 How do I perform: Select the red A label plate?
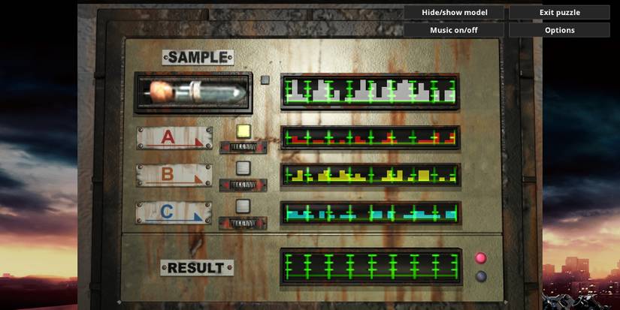174,138
